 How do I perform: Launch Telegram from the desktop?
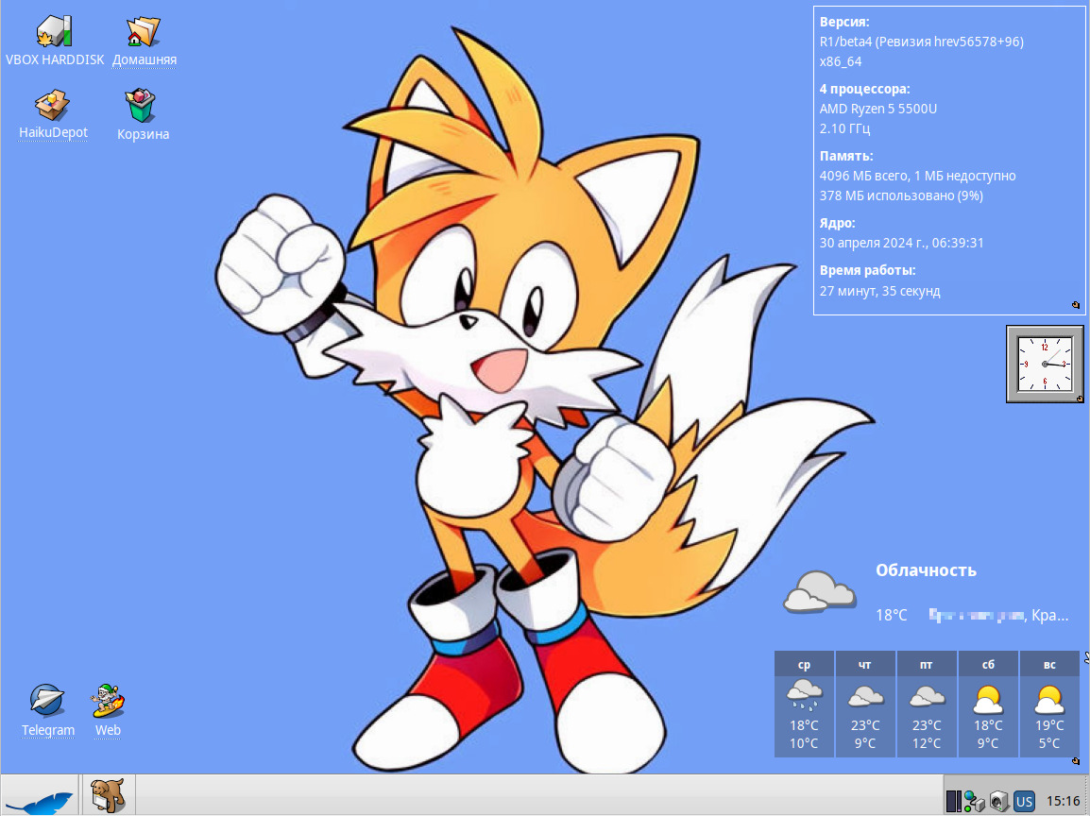pos(47,702)
